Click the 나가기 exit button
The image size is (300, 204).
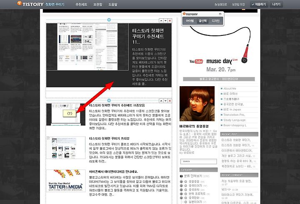[x=276, y=4]
